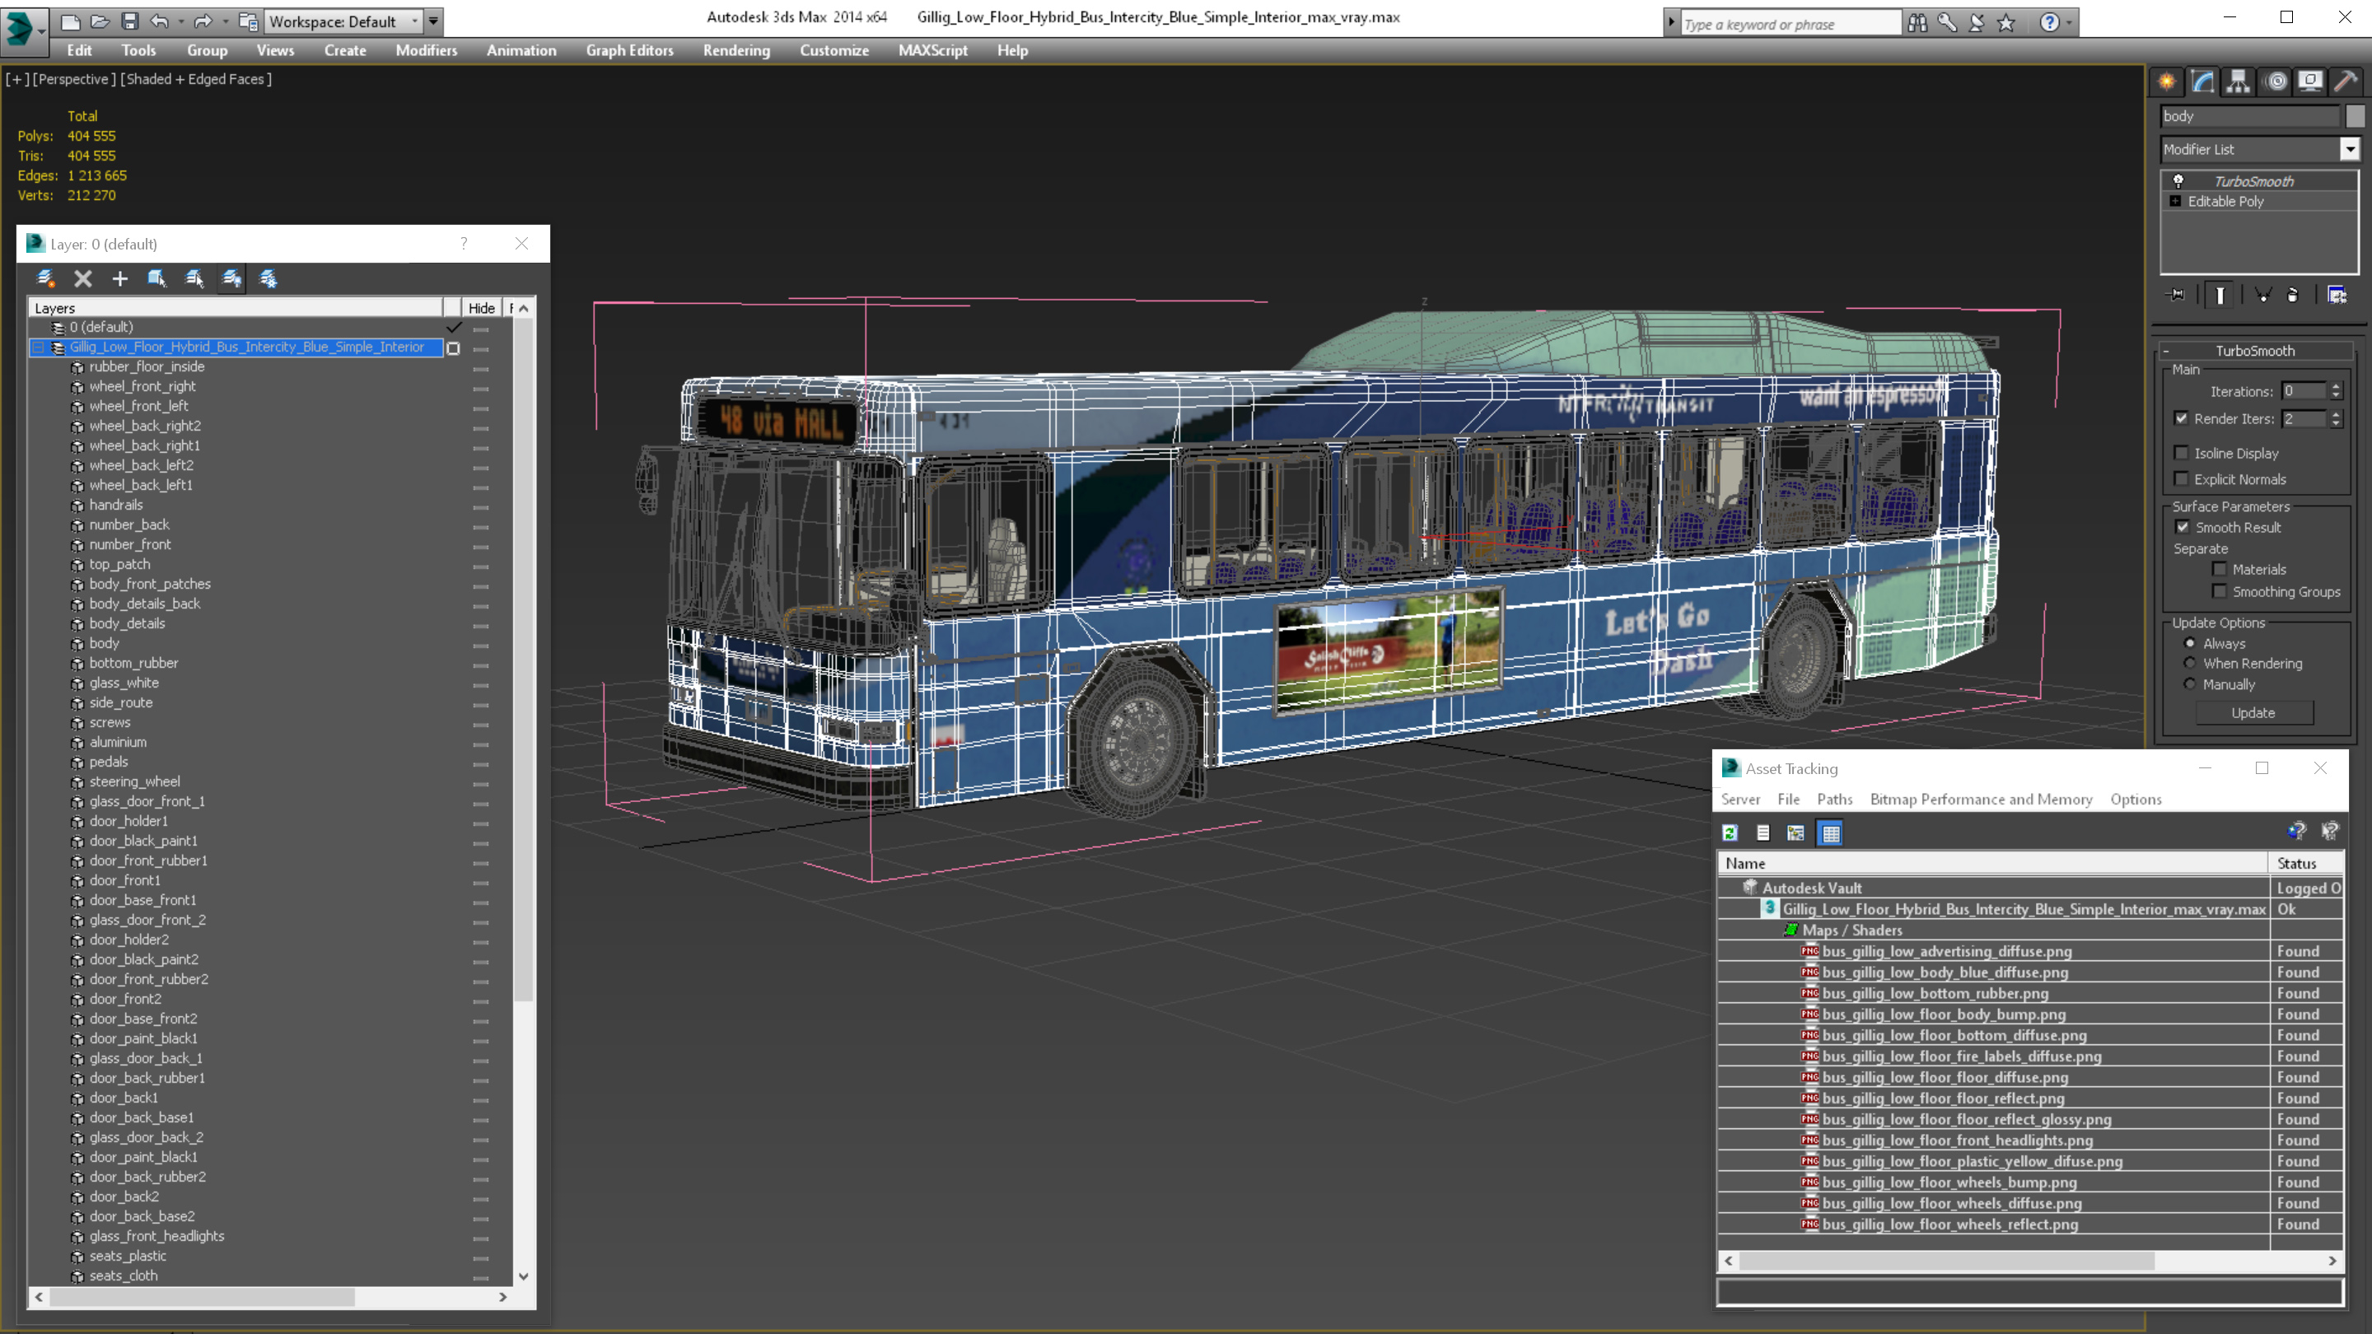Click the [Shaded + Edged Faces] viewport label

[195, 79]
